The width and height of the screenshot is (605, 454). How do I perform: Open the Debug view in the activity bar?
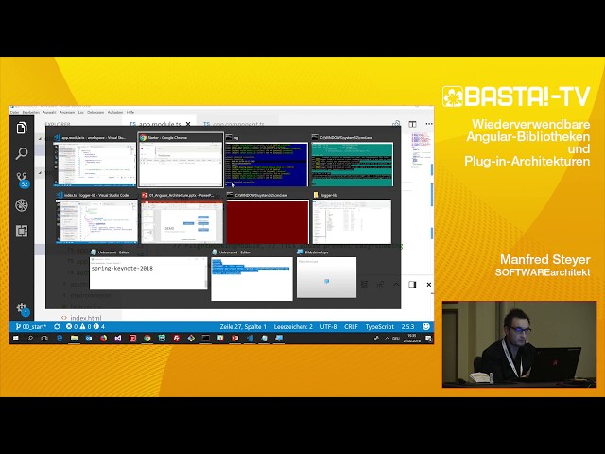22,205
